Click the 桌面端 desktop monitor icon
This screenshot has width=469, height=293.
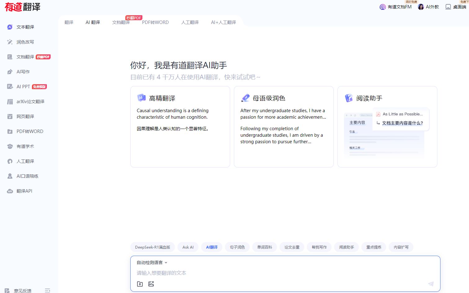[x=448, y=7]
